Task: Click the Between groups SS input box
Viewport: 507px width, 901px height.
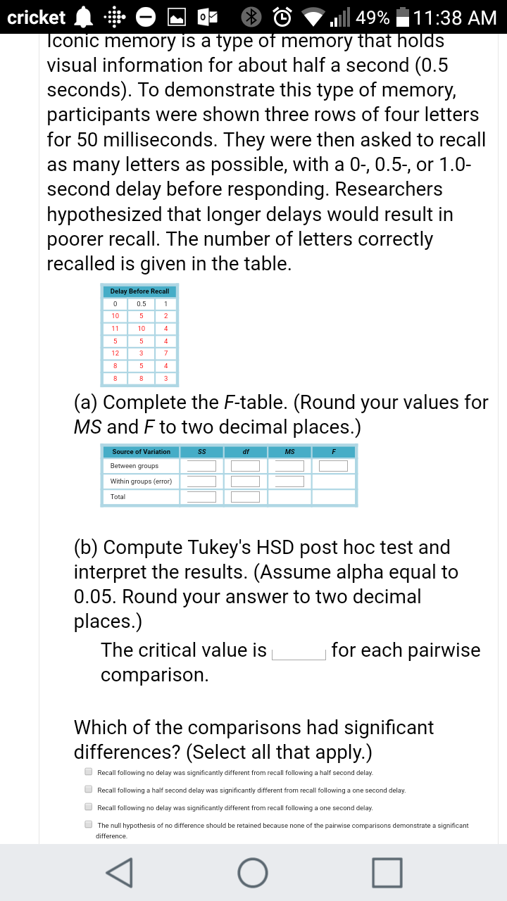Action: 201,466
